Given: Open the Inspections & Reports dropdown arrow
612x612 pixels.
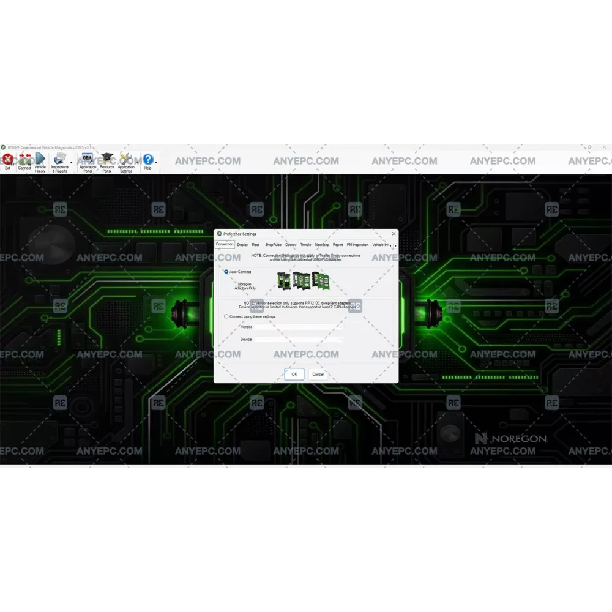Looking at the screenshot, I should point(71,163).
